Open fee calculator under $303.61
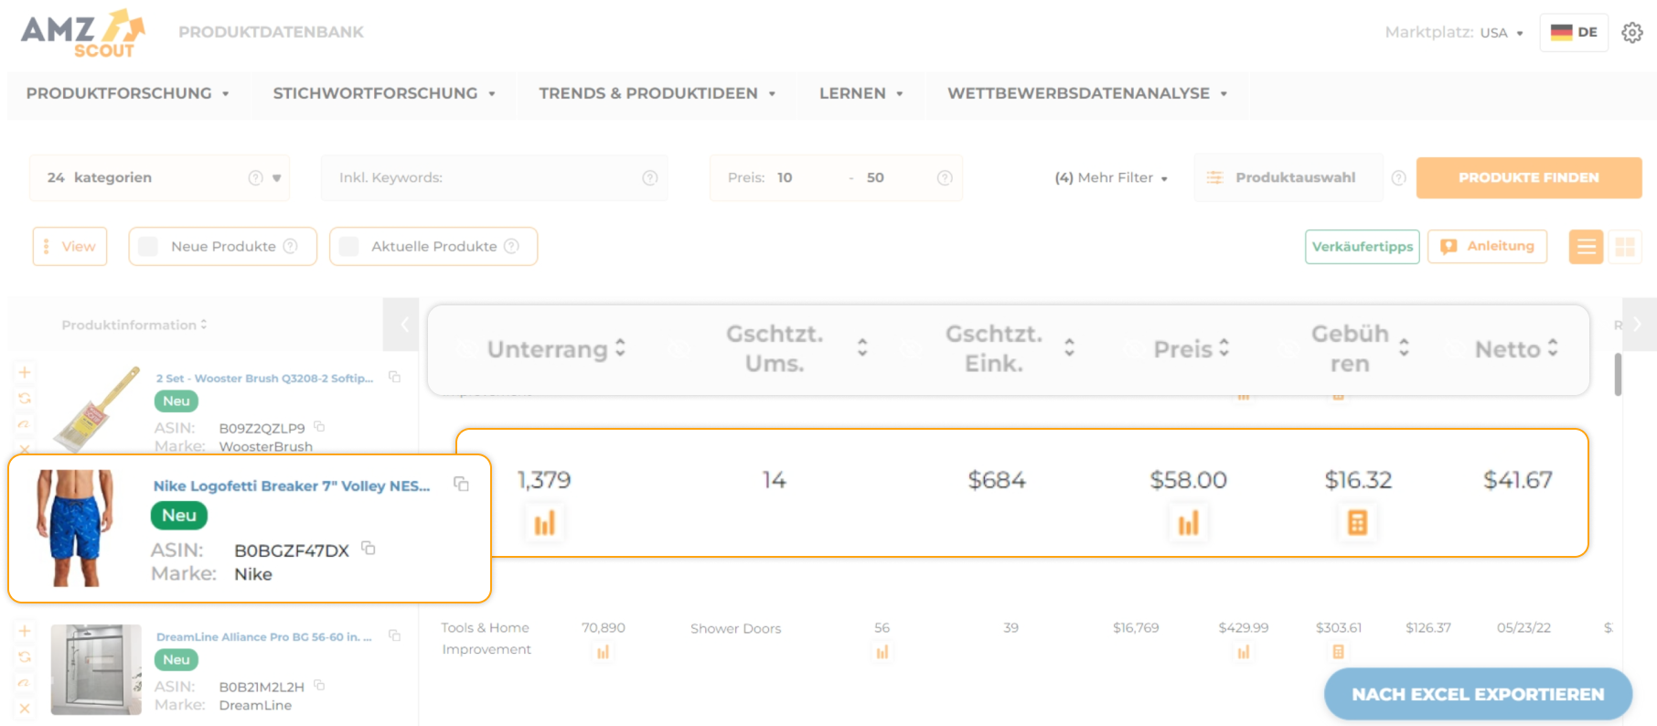Image resolution: width=1657 pixels, height=726 pixels. pyautogui.click(x=1338, y=652)
